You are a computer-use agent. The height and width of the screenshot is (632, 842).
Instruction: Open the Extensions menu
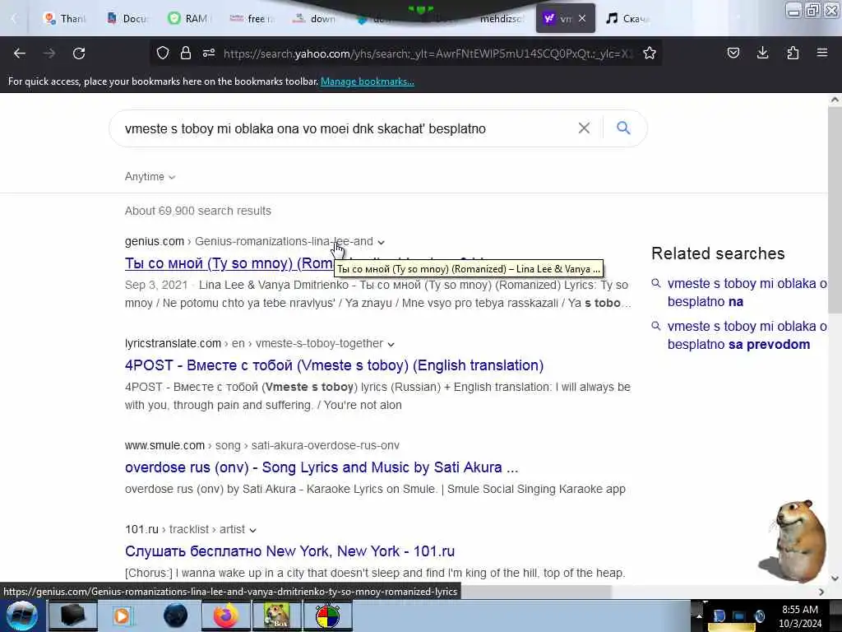tap(793, 53)
